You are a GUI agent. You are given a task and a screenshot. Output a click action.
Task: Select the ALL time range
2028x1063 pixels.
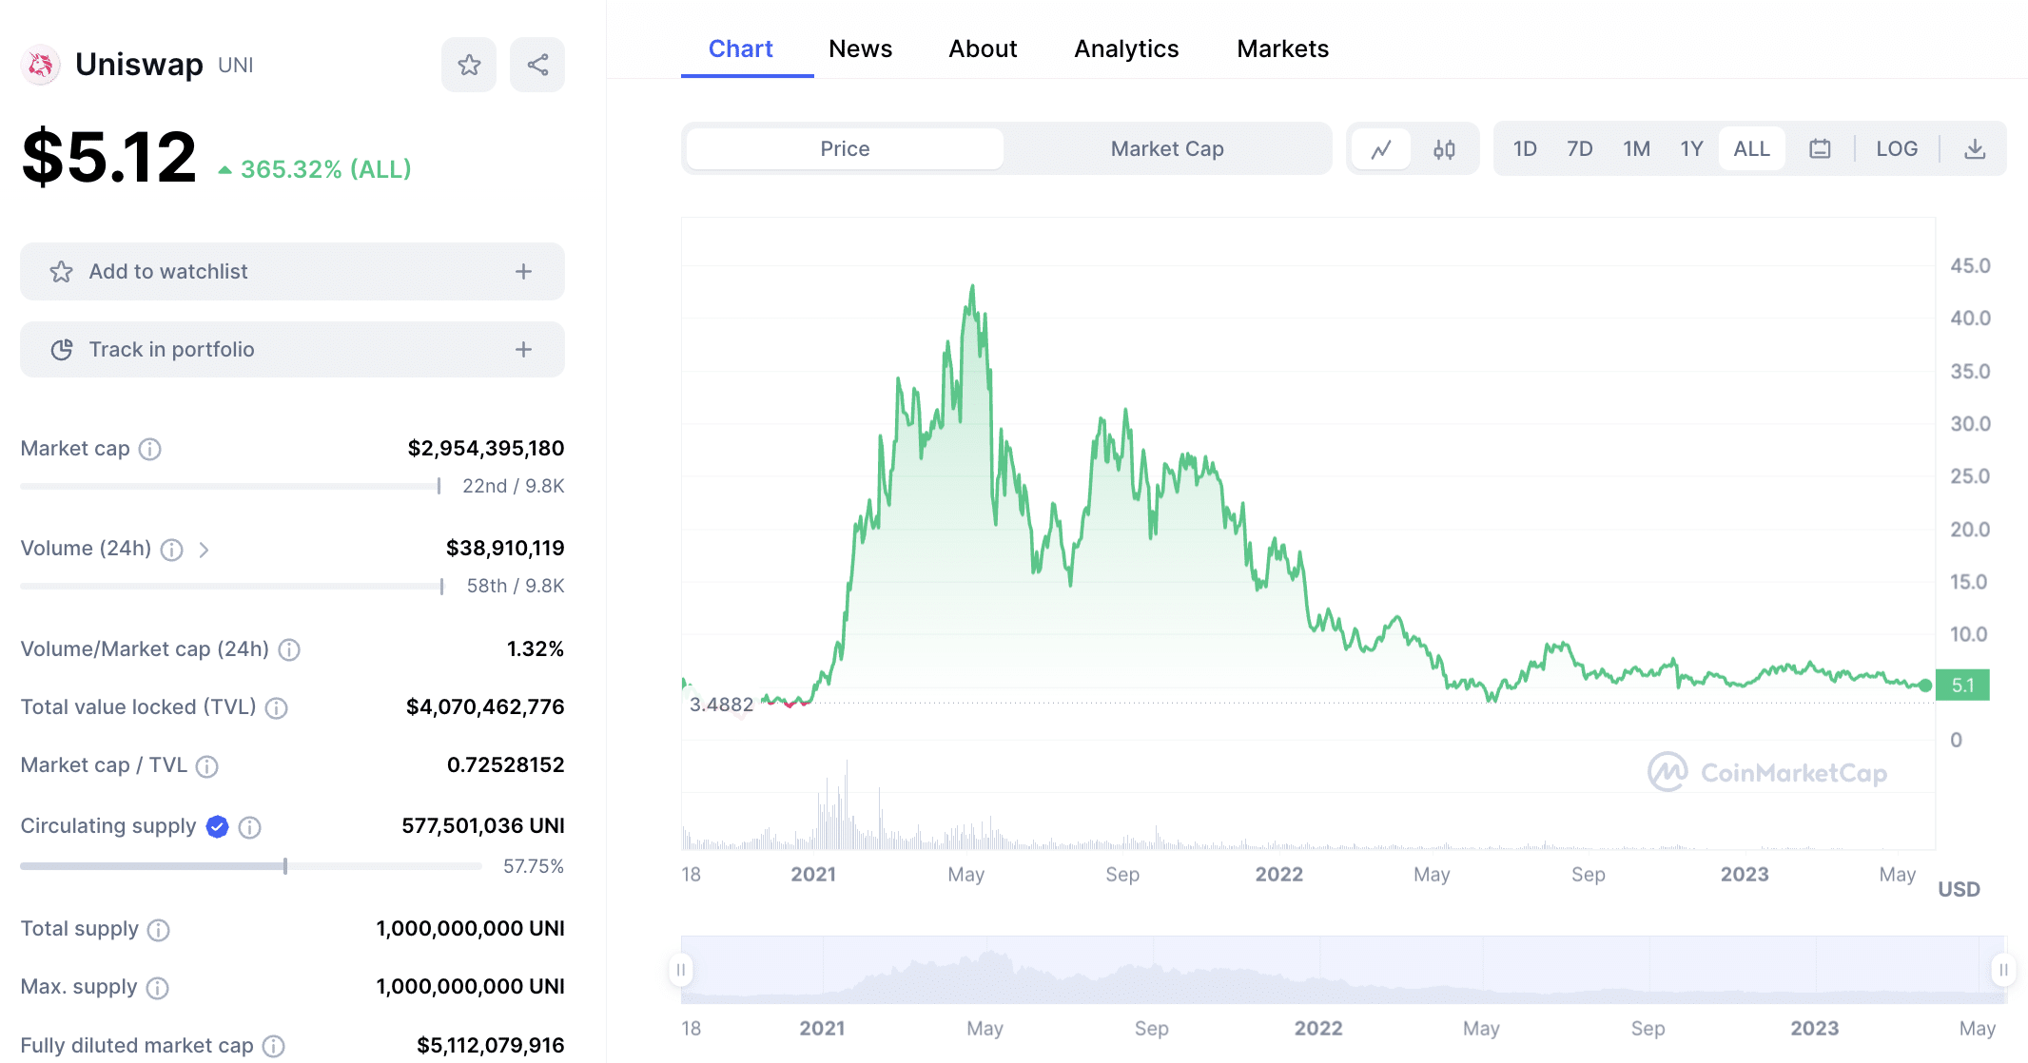click(x=1752, y=149)
